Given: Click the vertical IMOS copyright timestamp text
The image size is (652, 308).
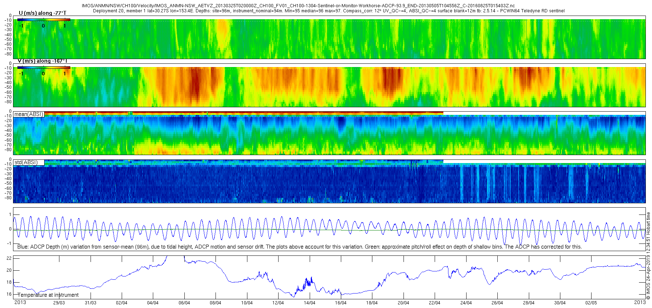Looking at the screenshot, I should pyautogui.click(x=648, y=256).
